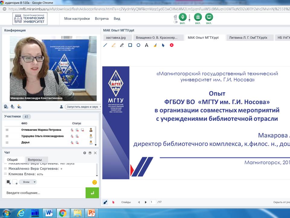Image resolution: width=290 pixels, height=218 pixels.
Task: Click the chat panel maximize icon
Action: (90, 153)
